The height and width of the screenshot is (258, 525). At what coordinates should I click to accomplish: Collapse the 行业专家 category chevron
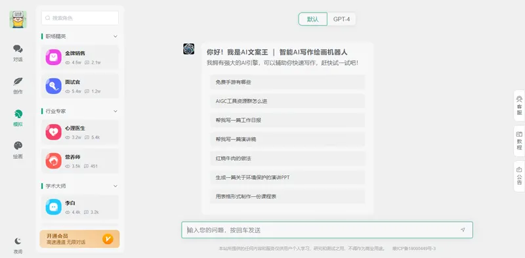pyautogui.click(x=115, y=111)
